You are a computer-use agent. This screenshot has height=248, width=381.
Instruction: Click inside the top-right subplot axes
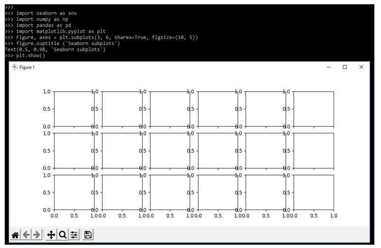click(314, 109)
